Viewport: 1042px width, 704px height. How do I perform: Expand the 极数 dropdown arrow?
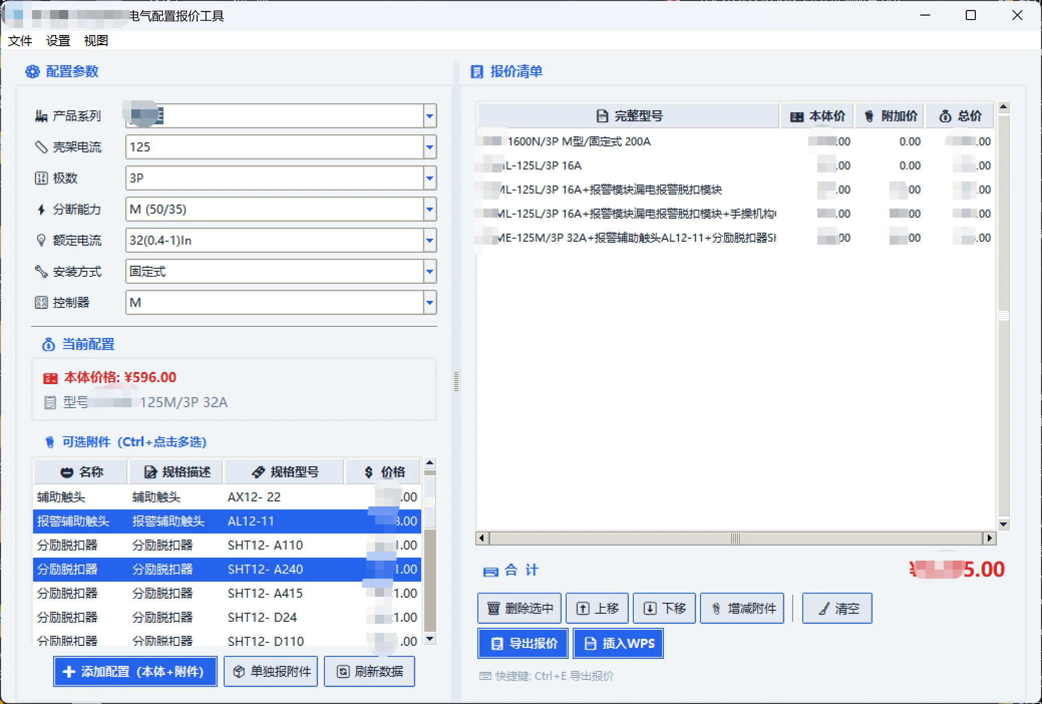pos(430,179)
